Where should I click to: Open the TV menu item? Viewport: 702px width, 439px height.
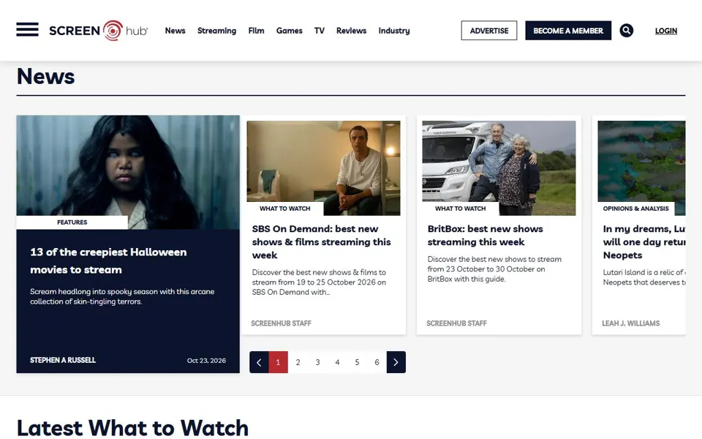pos(320,31)
